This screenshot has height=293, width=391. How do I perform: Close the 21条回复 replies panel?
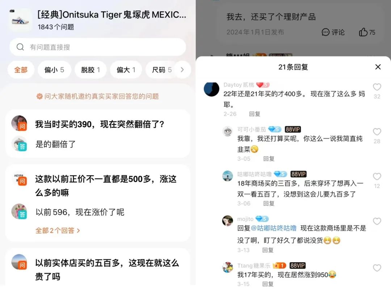tap(378, 67)
